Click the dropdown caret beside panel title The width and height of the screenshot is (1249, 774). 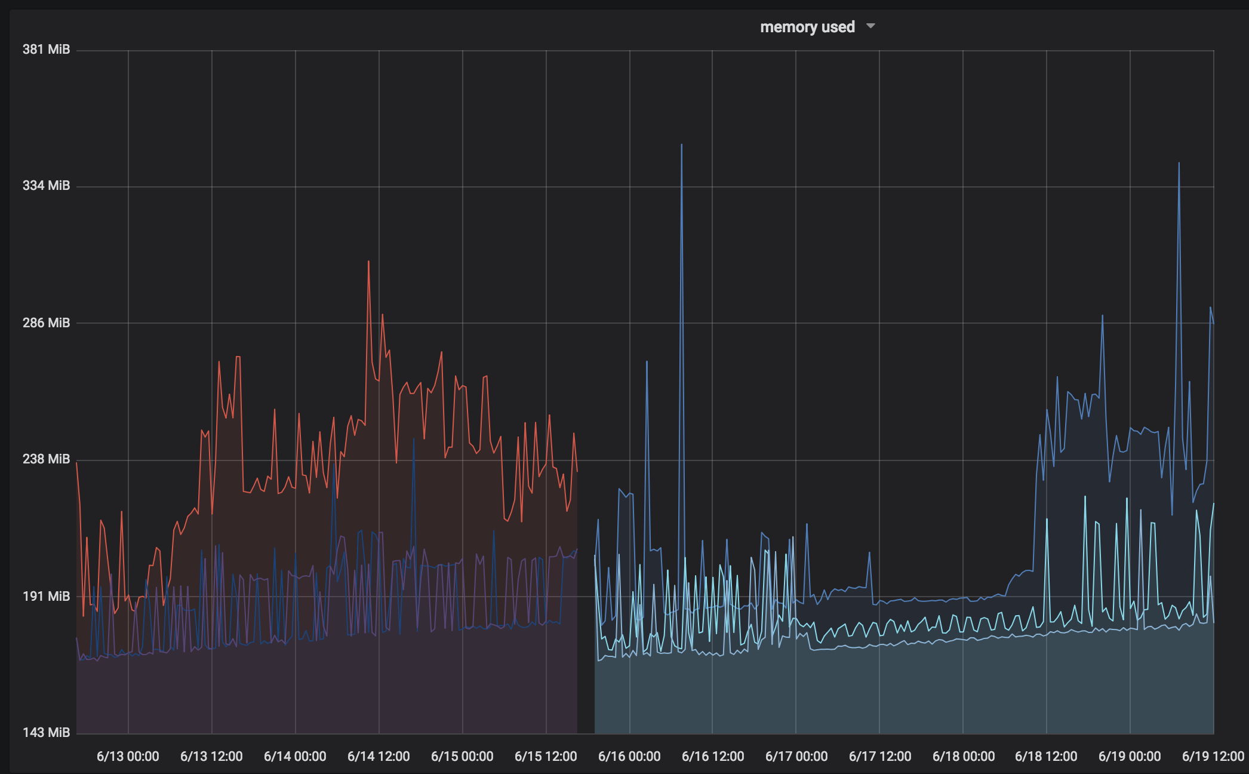[871, 26]
